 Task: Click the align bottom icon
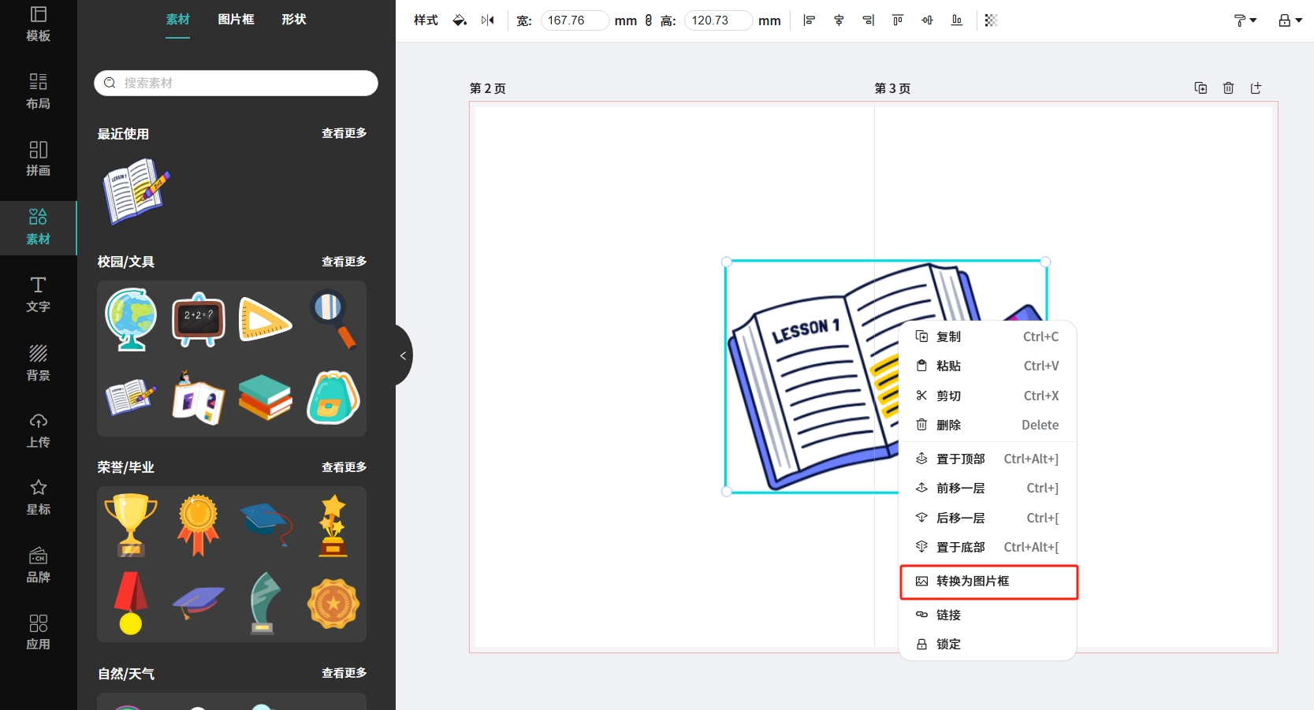tap(957, 20)
